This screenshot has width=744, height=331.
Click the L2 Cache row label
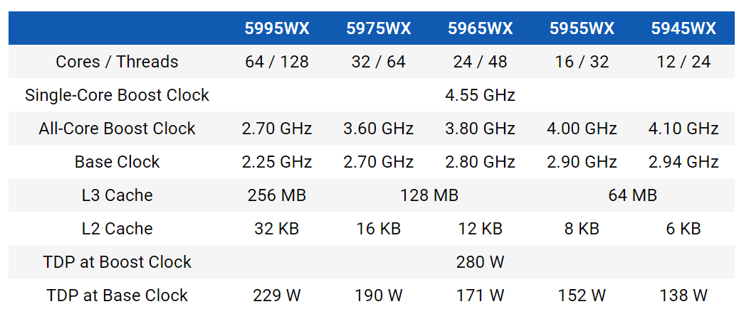[x=117, y=229]
